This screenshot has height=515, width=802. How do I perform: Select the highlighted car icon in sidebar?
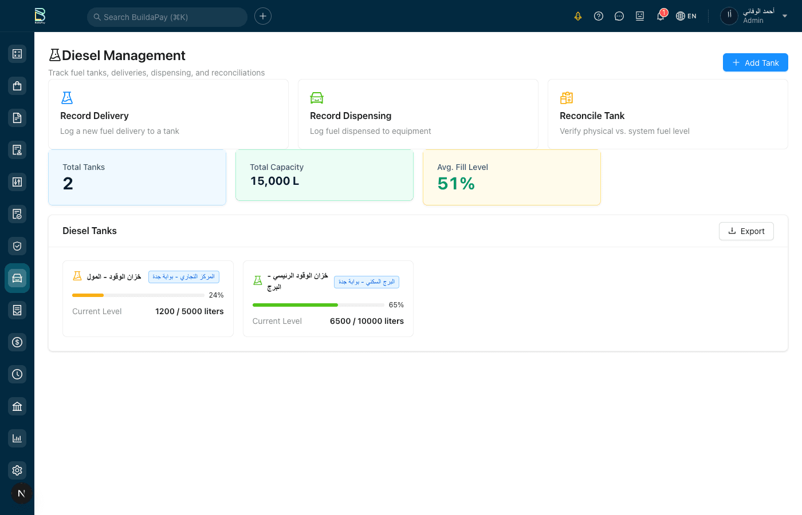pos(17,278)
